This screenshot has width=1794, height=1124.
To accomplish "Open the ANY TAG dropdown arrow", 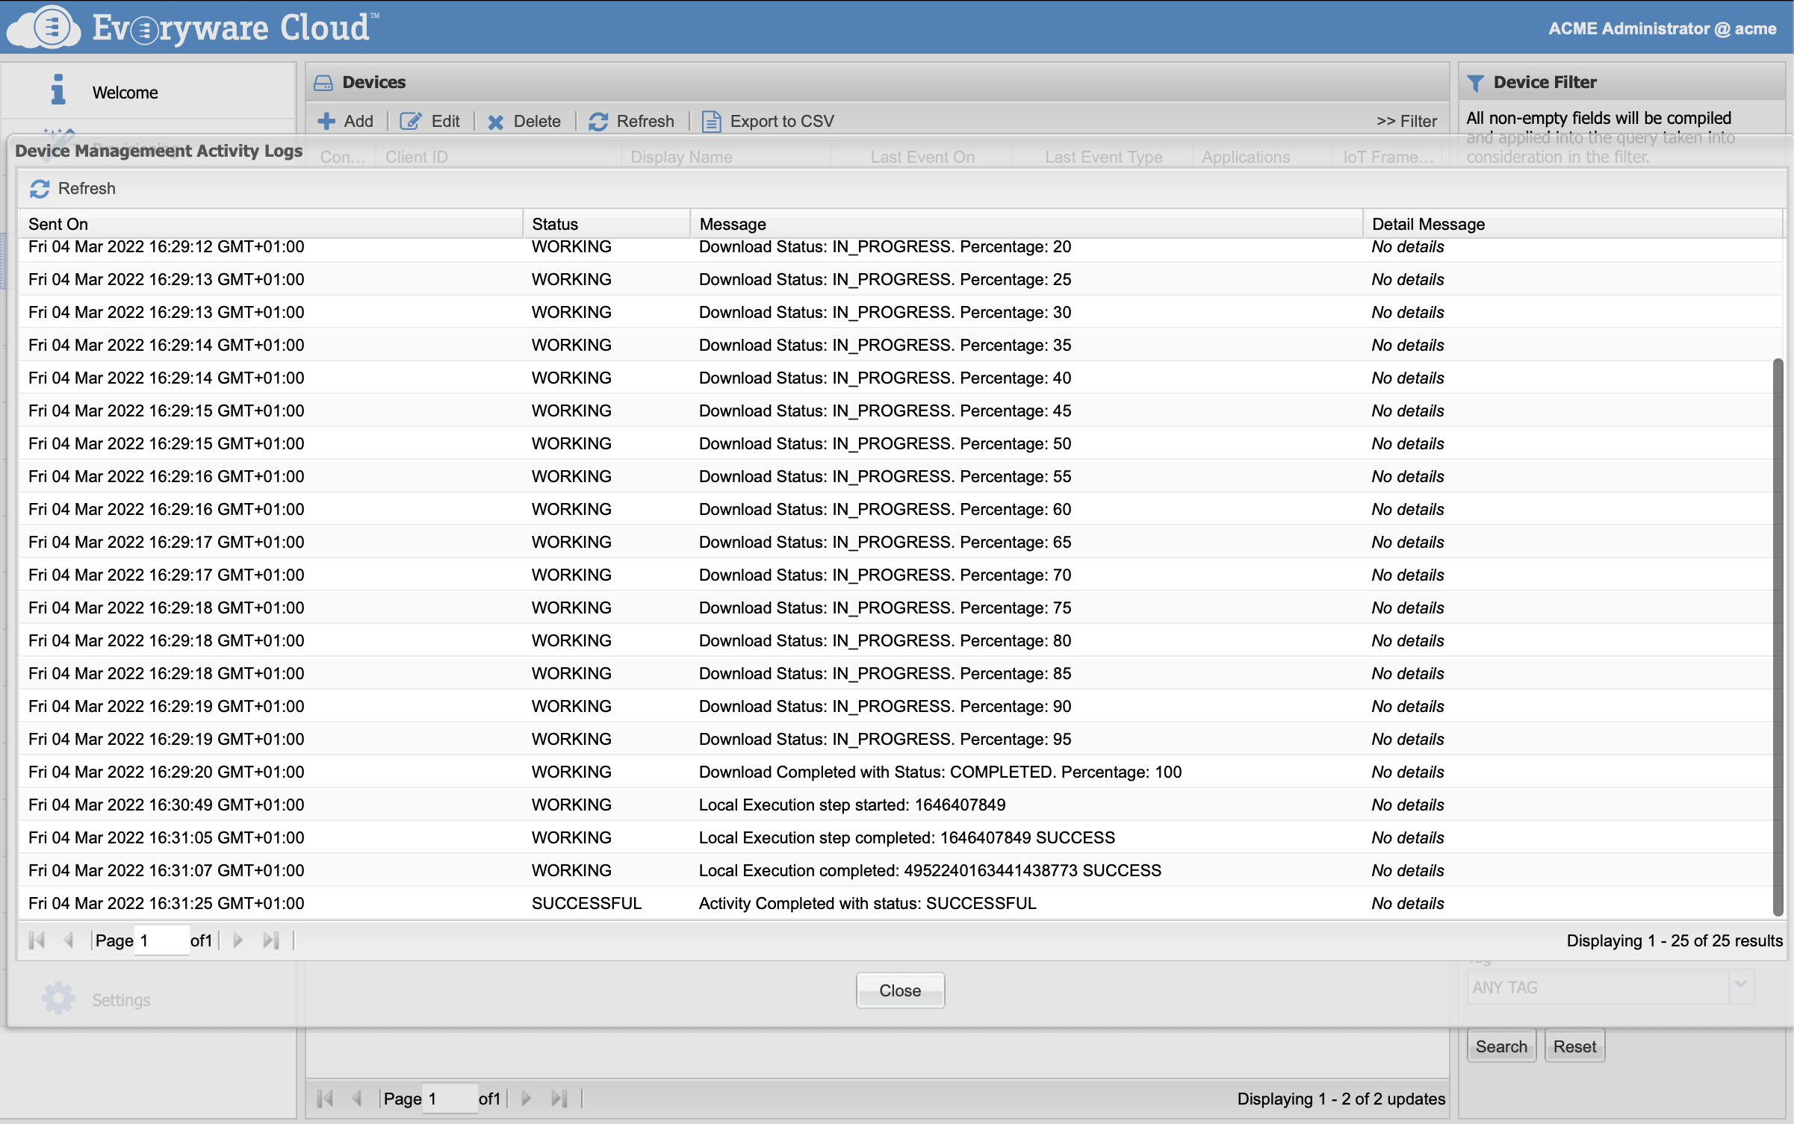I will coord(1741,986).
